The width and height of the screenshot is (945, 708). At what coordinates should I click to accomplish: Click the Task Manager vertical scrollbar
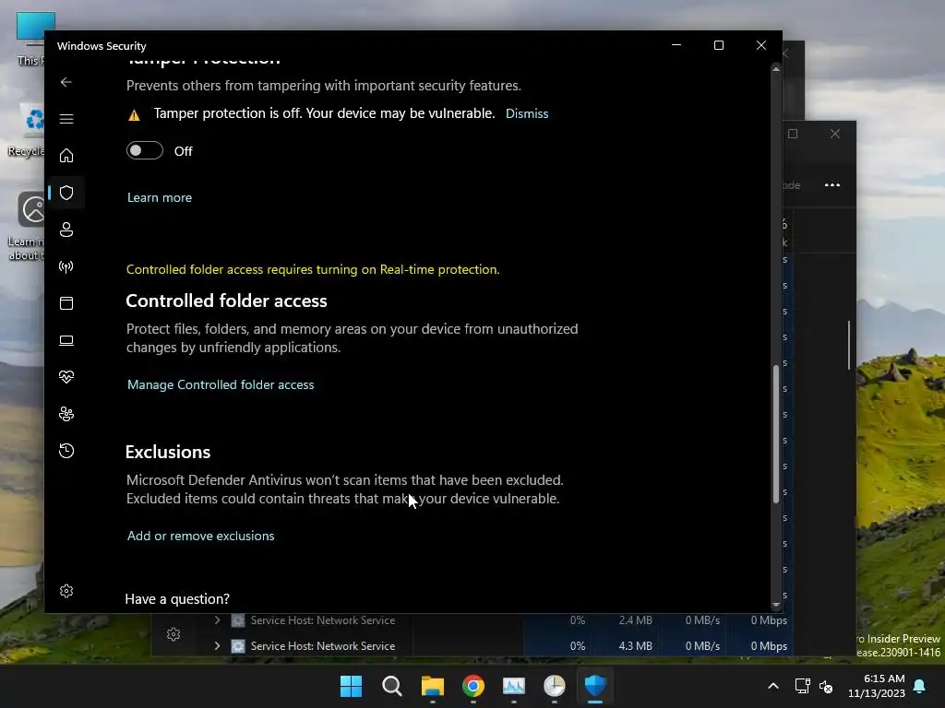click(x=849, y=345)
